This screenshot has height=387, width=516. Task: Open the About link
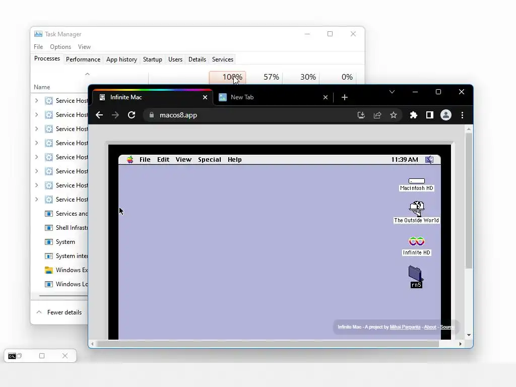point(430,327)
